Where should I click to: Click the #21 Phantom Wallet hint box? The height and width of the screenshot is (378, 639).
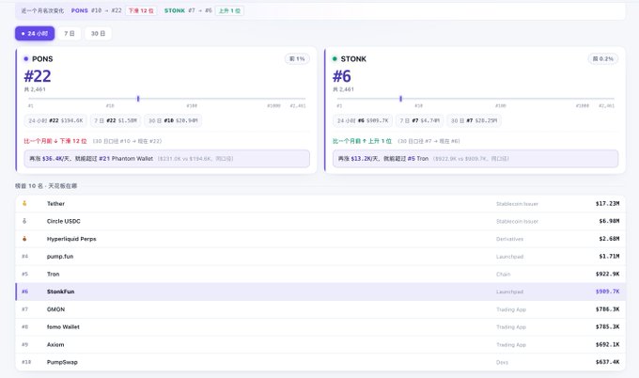click(166, 159)
